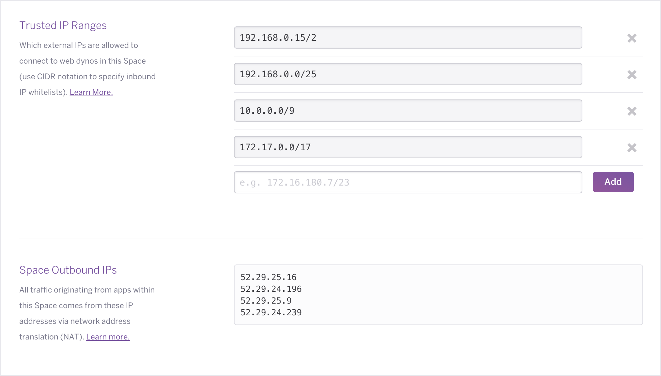Delete the 192.168.0.0/25 entry
Image resolution: width=661 pixels, height=376 pixels.
pyautogui.click(x=632, y=75)
